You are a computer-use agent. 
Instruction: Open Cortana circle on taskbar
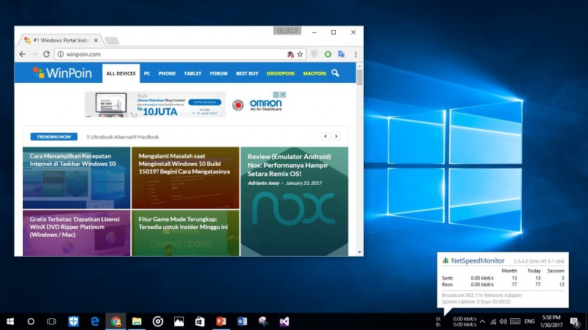click(x=31, y=321)
